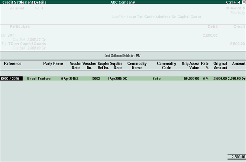The height and width of the screenshot is (162, 246).
Task: Click the ITC on Capital Goods ledger
Action: pyautogui.click(x=27, y=44)
